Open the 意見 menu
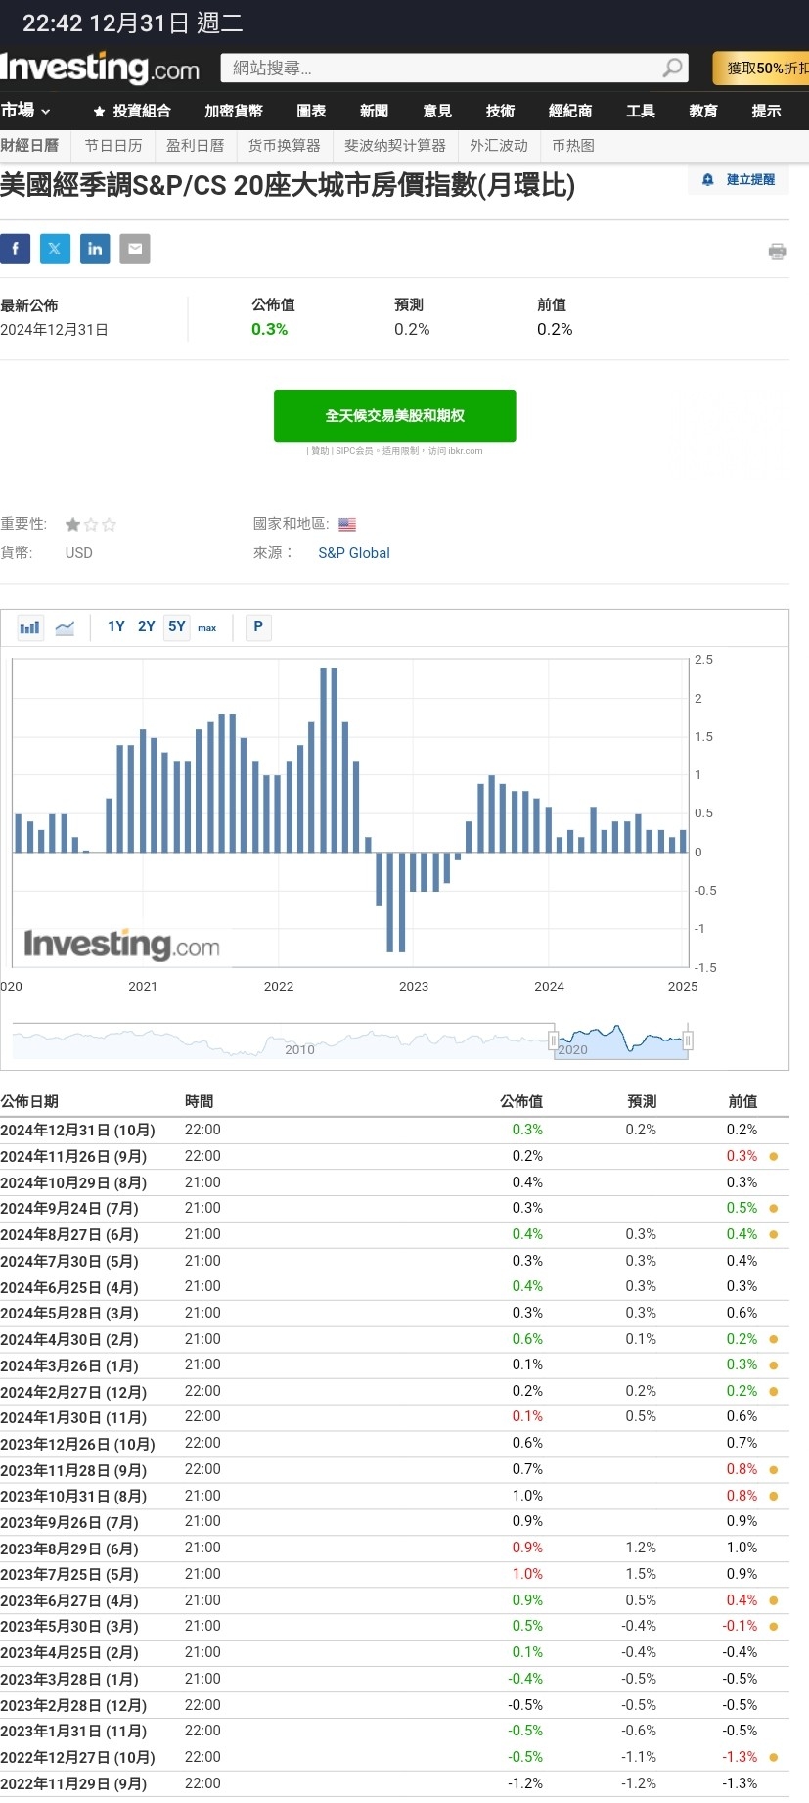Screen dimensions: 809x1803 (x=437, y=112)
